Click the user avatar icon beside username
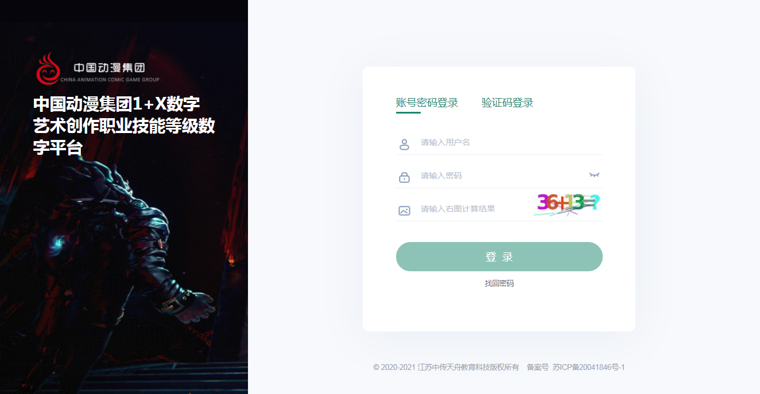760x394 pixels. click(404, 145)
